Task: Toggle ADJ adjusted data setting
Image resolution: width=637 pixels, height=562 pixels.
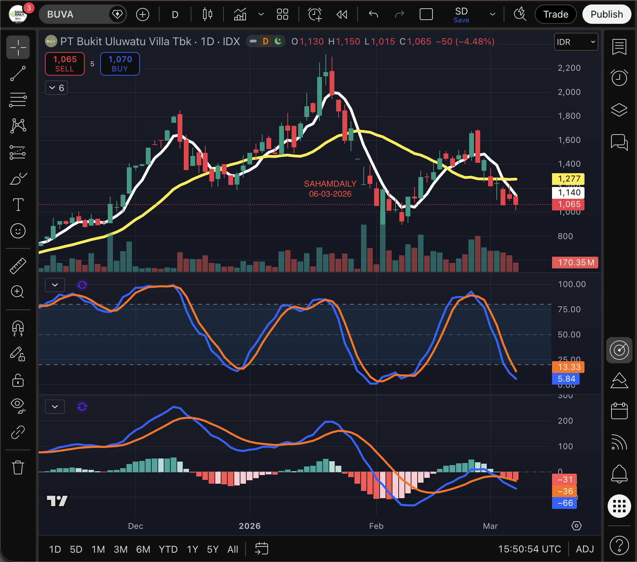Action: tap(584, 549)
